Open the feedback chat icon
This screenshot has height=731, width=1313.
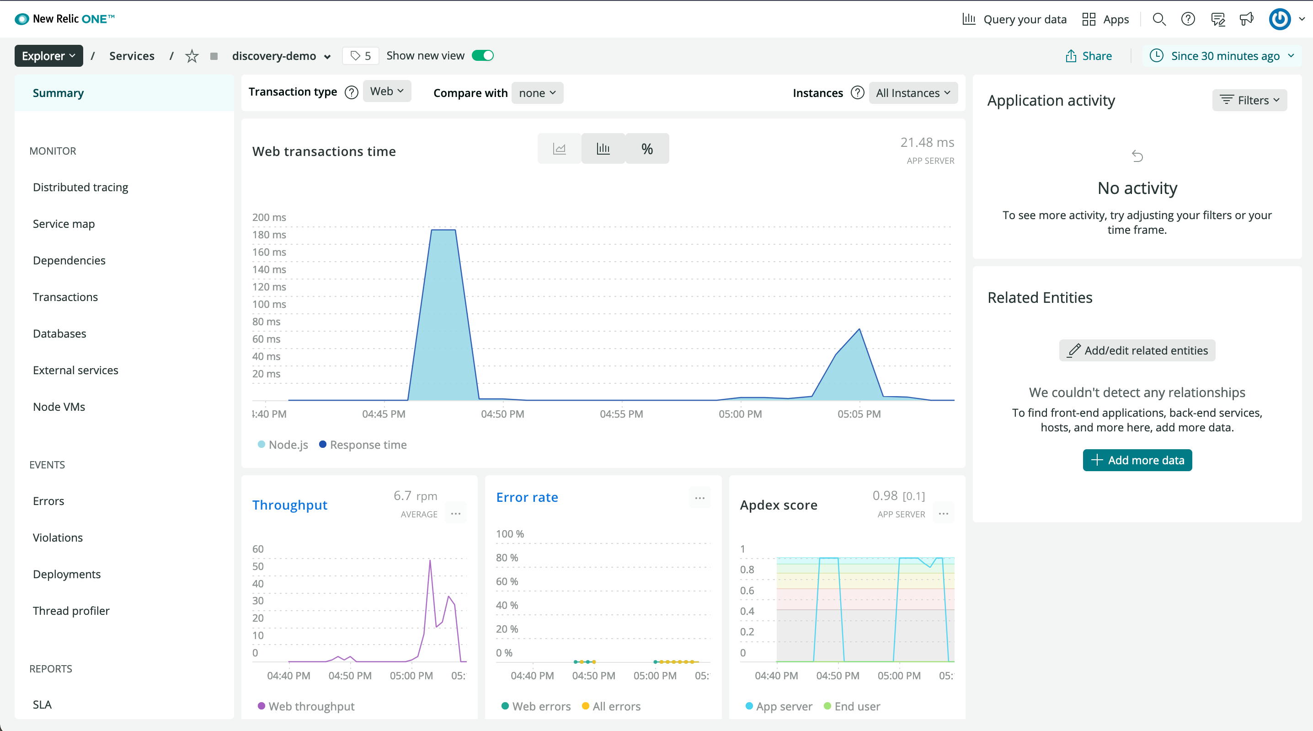coord(1218,19)
